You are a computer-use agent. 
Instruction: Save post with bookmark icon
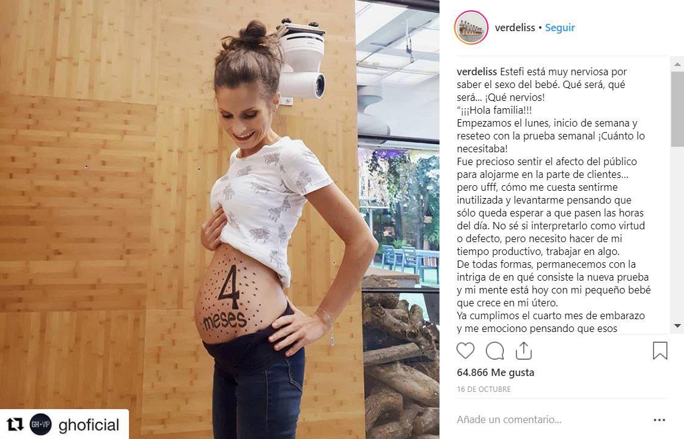tap(660, 350)
